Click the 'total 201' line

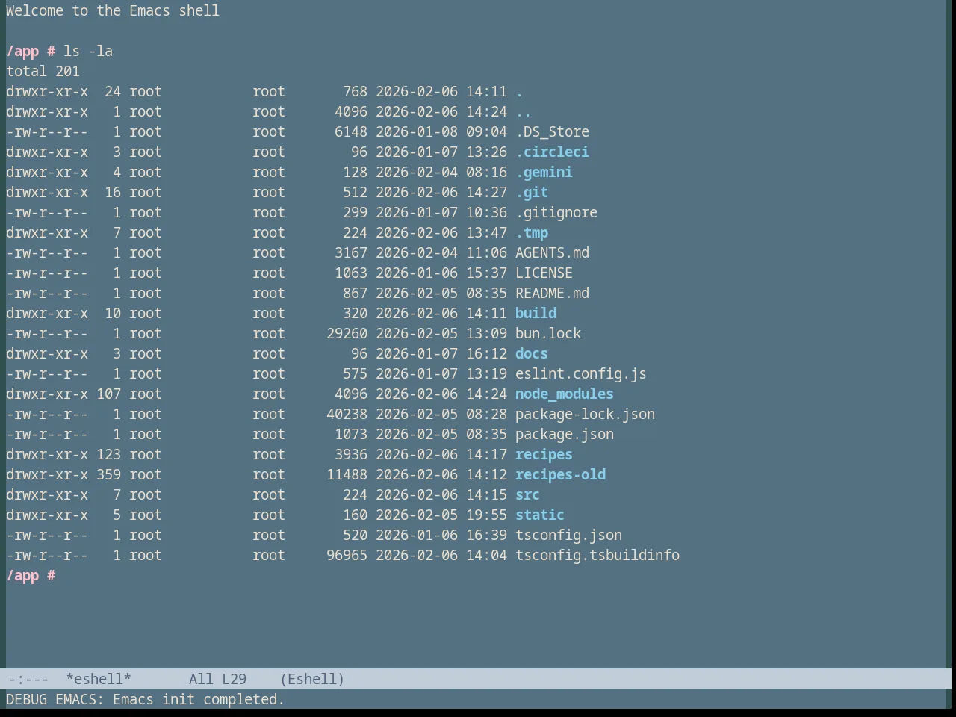43,71
